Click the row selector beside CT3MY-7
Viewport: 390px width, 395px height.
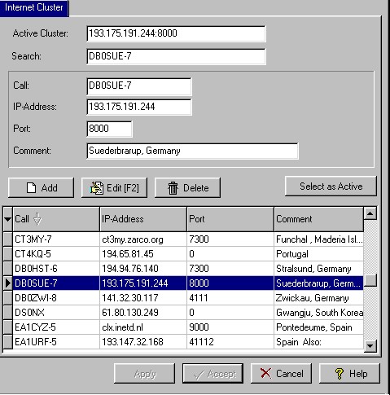coord(8,239)
